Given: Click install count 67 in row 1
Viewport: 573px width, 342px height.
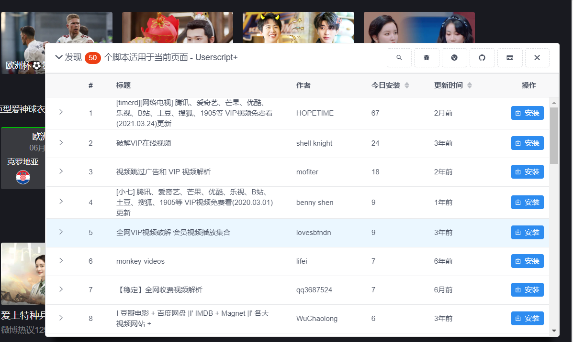Looking at the screenshot, I should click(x=375, y=113).
